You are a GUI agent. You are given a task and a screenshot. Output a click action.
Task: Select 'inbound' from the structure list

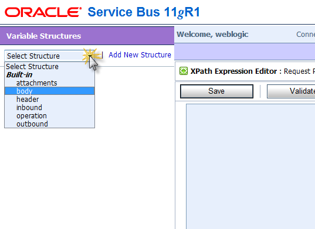pos(49,108)
